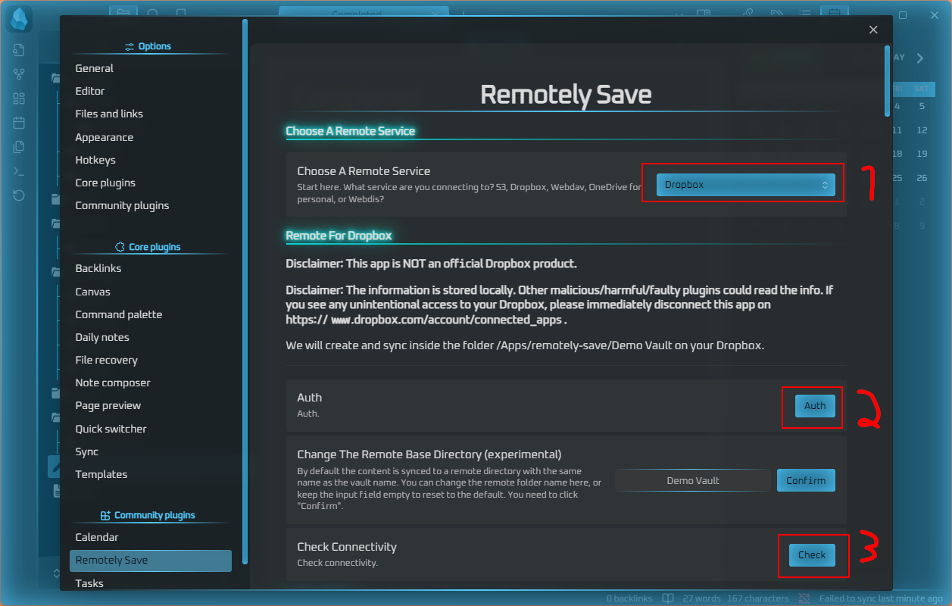Click the insert template ribbon icon
The height and width of the screenshot is (606, 952).
[x=19, y=147]
